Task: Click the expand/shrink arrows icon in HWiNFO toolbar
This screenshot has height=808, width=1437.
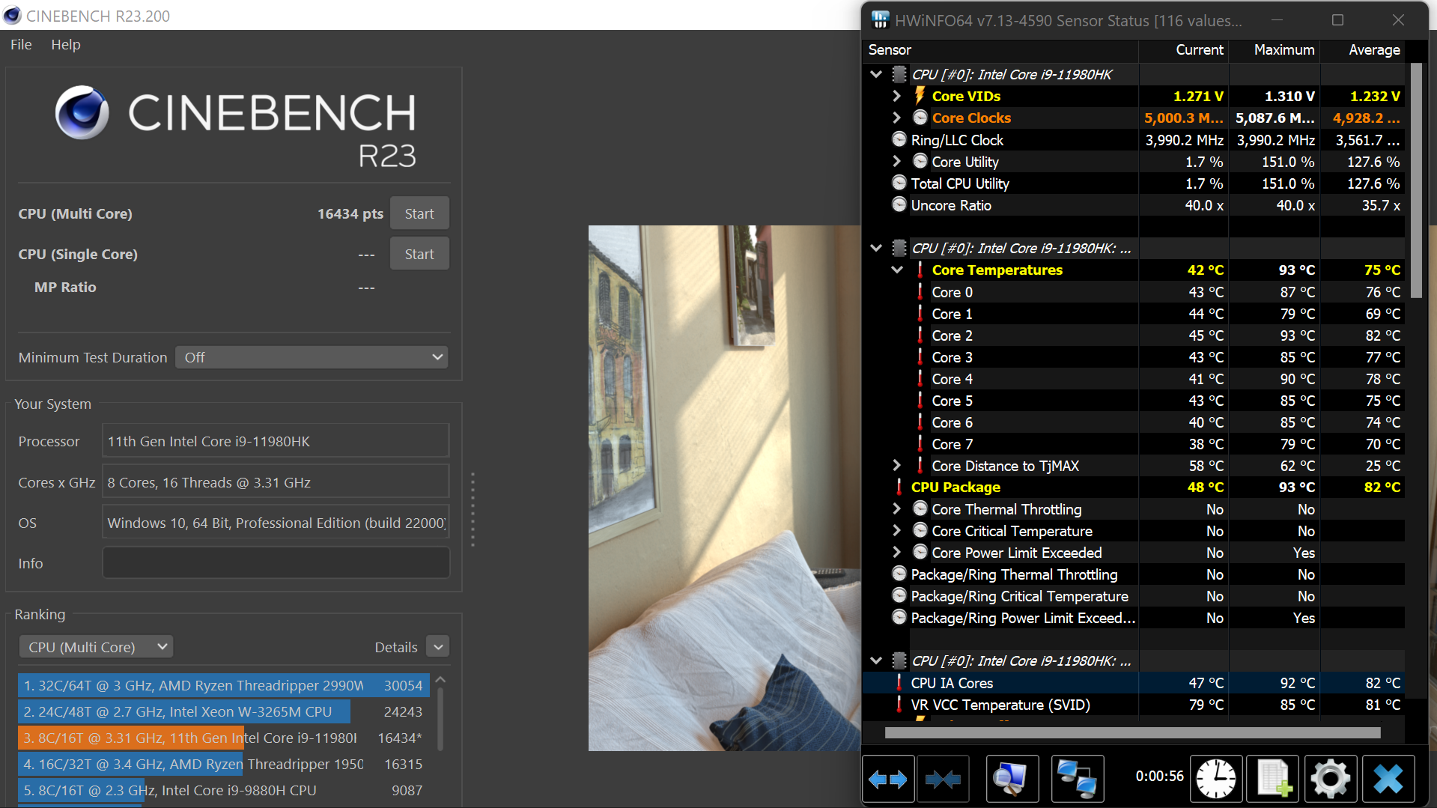Action: coord(888,779)
